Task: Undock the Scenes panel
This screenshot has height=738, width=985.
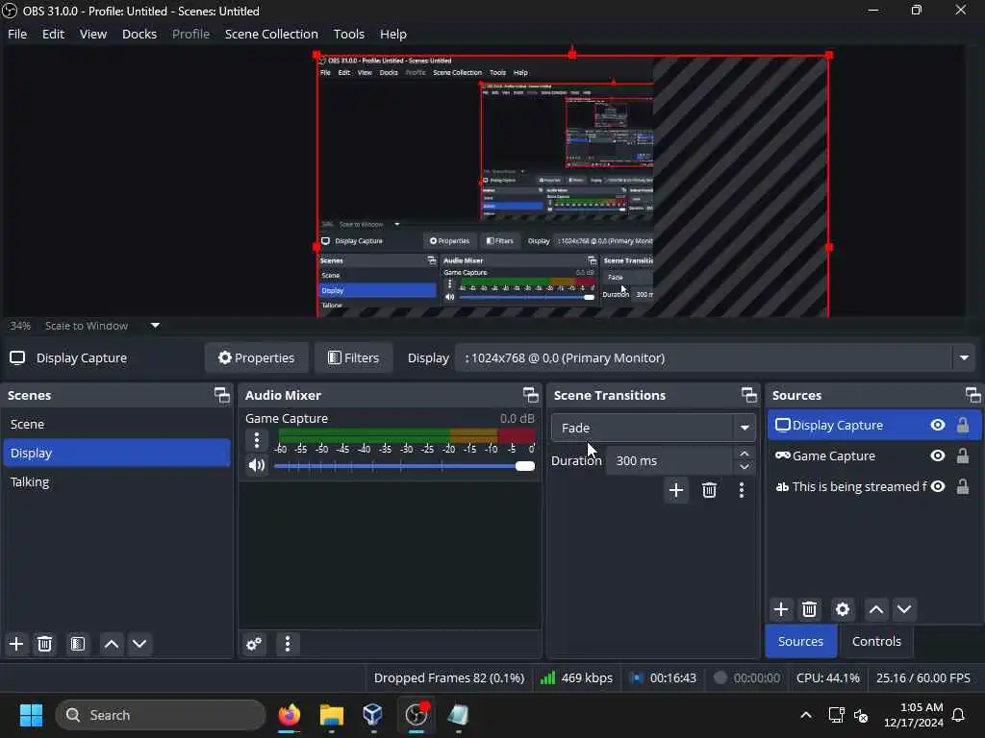Action: (222, 395)
